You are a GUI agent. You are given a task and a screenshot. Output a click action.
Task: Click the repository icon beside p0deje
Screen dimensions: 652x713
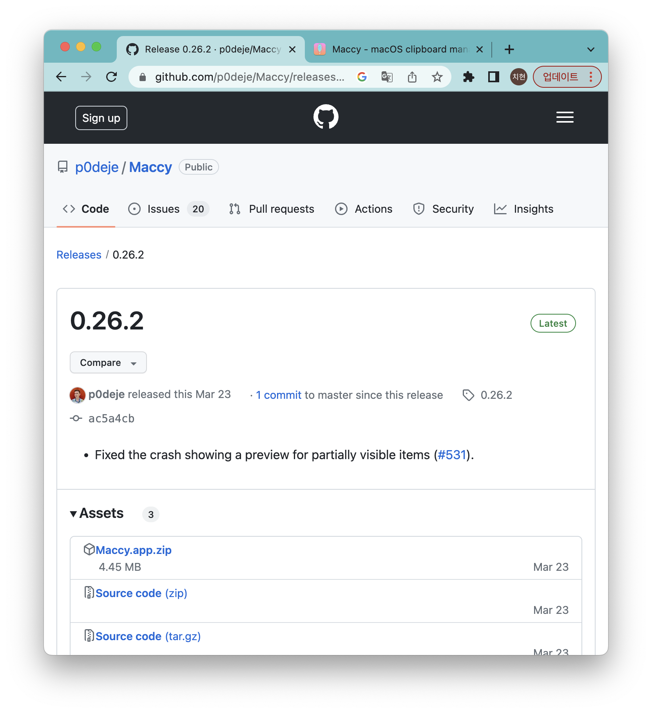click(63, 167)
